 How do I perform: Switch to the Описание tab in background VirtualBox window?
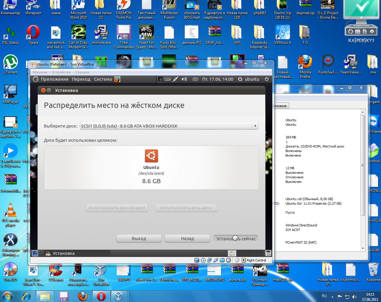281,106
